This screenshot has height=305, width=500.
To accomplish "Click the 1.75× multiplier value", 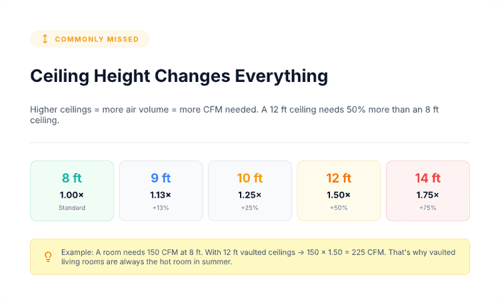I will 427,195.
